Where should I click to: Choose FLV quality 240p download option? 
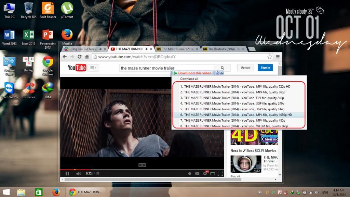(239, 98)
